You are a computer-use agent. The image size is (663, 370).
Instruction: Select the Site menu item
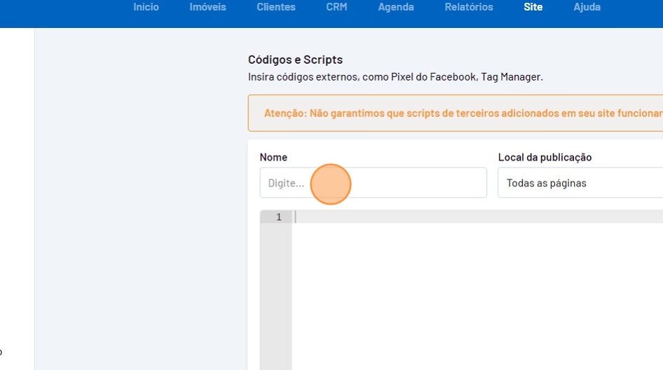point(533,7)
